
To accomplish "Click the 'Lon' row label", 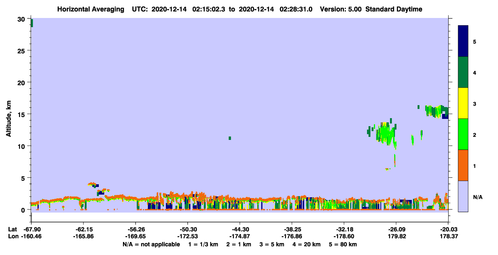I will [13, 237].
